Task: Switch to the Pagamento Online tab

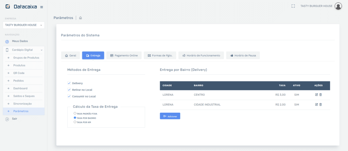Action: click(123, 55)
